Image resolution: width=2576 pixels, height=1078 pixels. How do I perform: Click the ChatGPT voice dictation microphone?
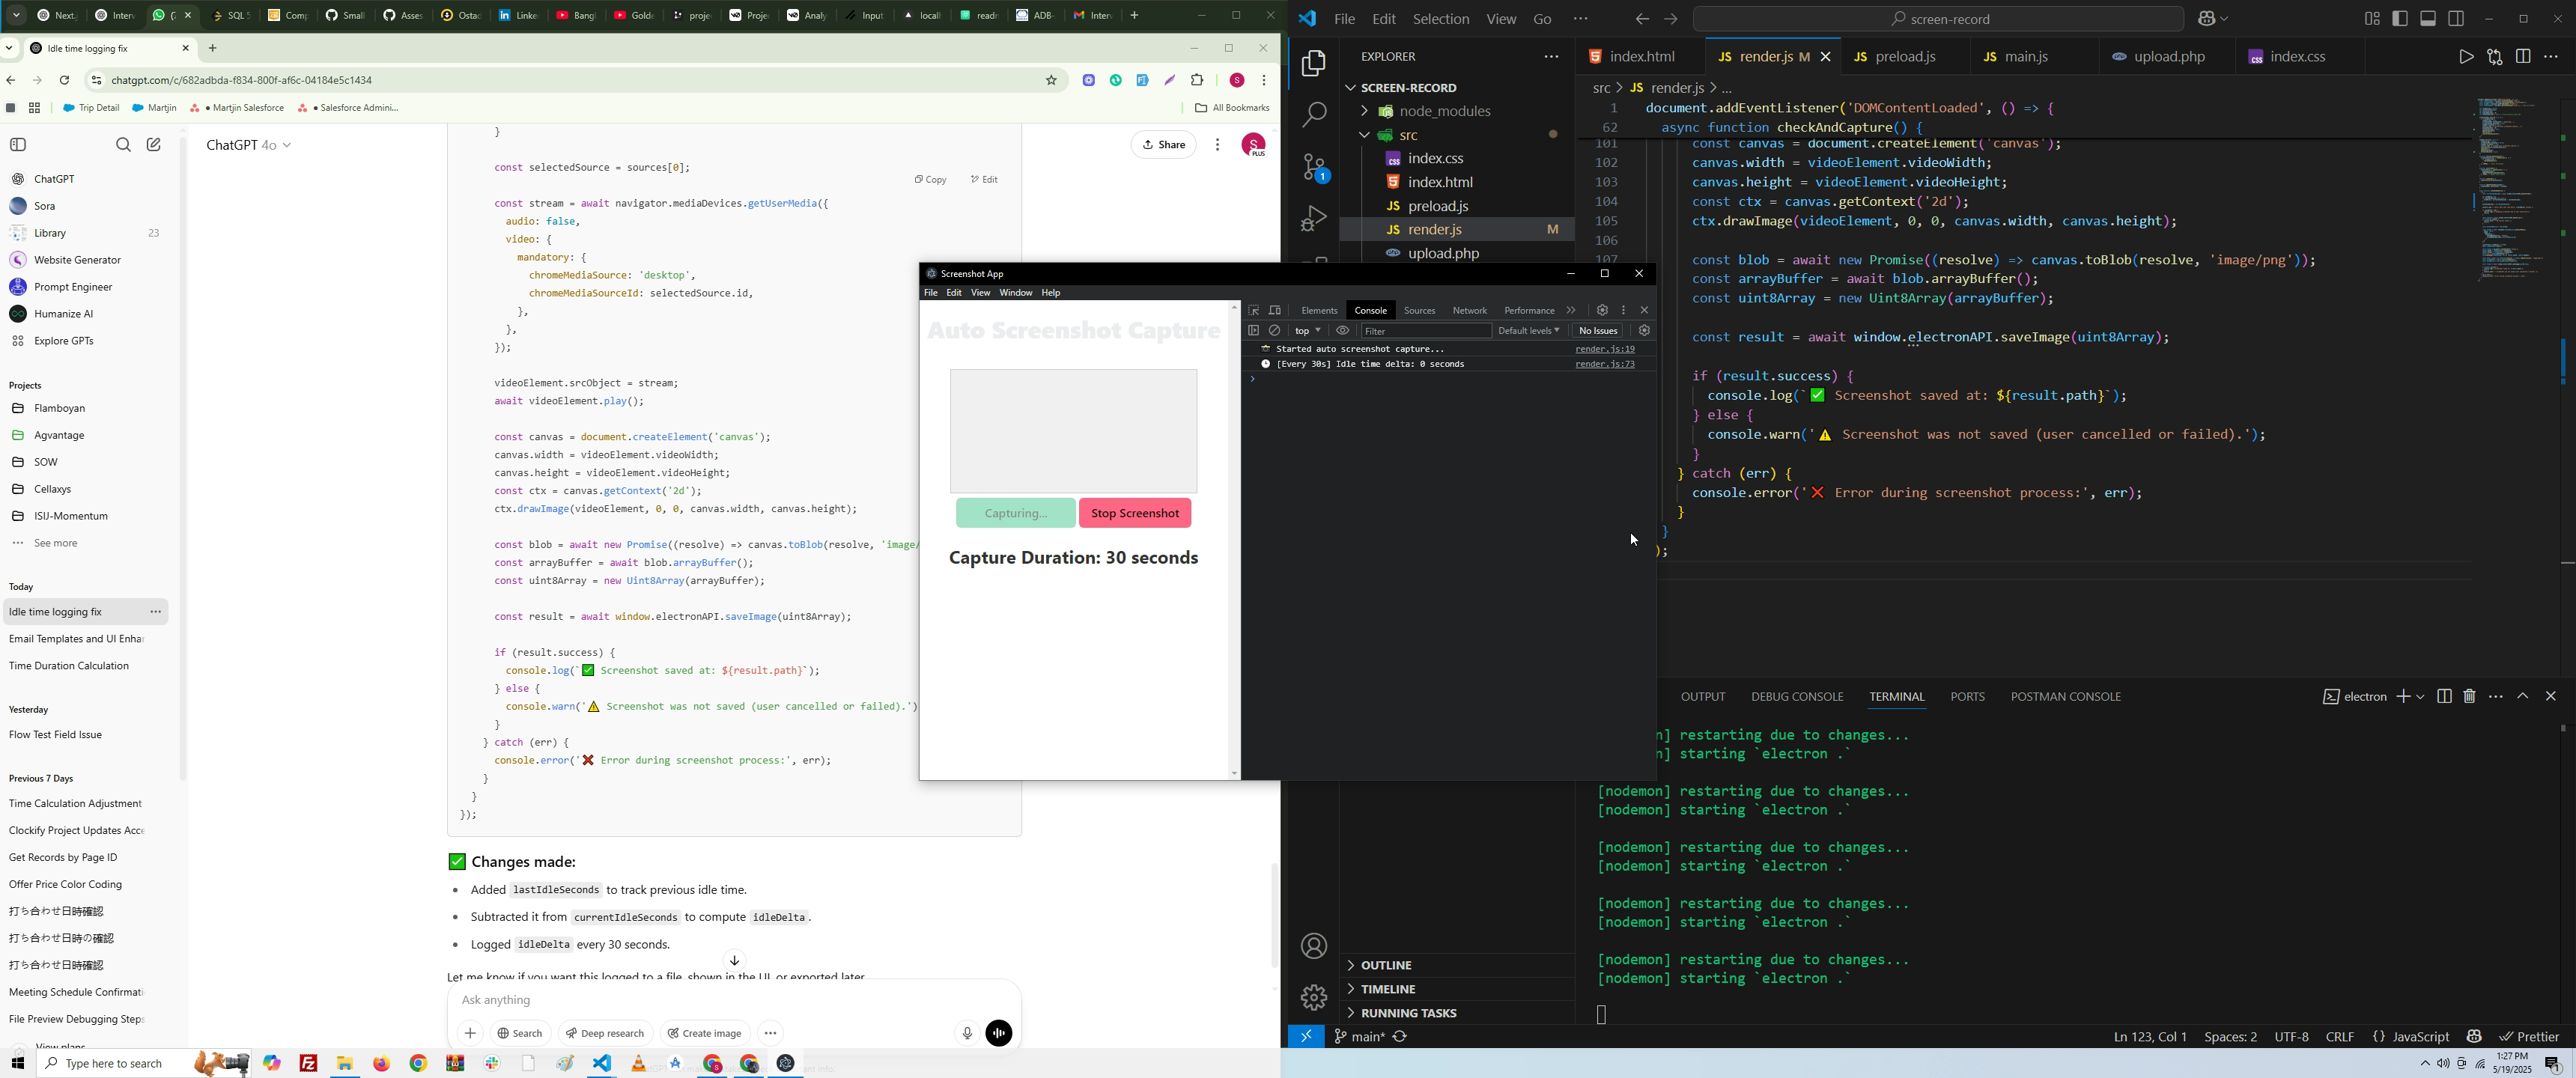click(966, 1033)
